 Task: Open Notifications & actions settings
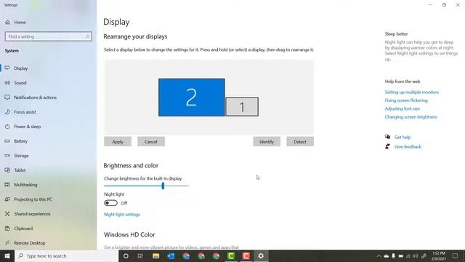point(35,98)
